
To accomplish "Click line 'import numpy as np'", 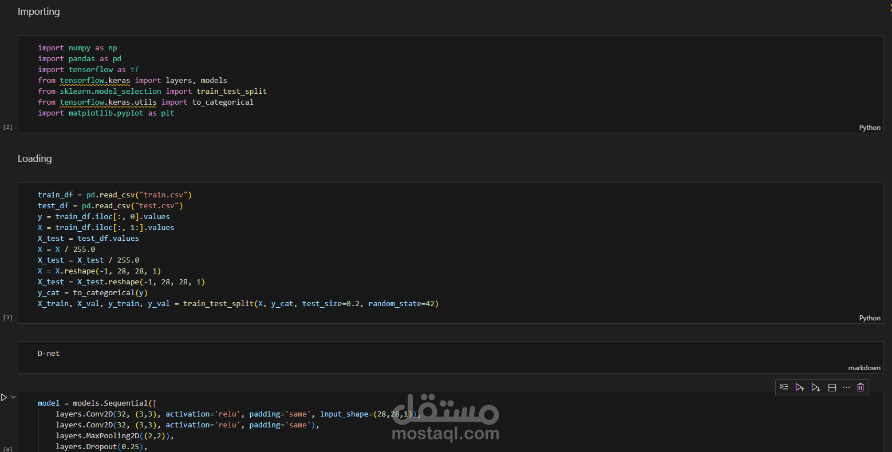I will (77, 48).
